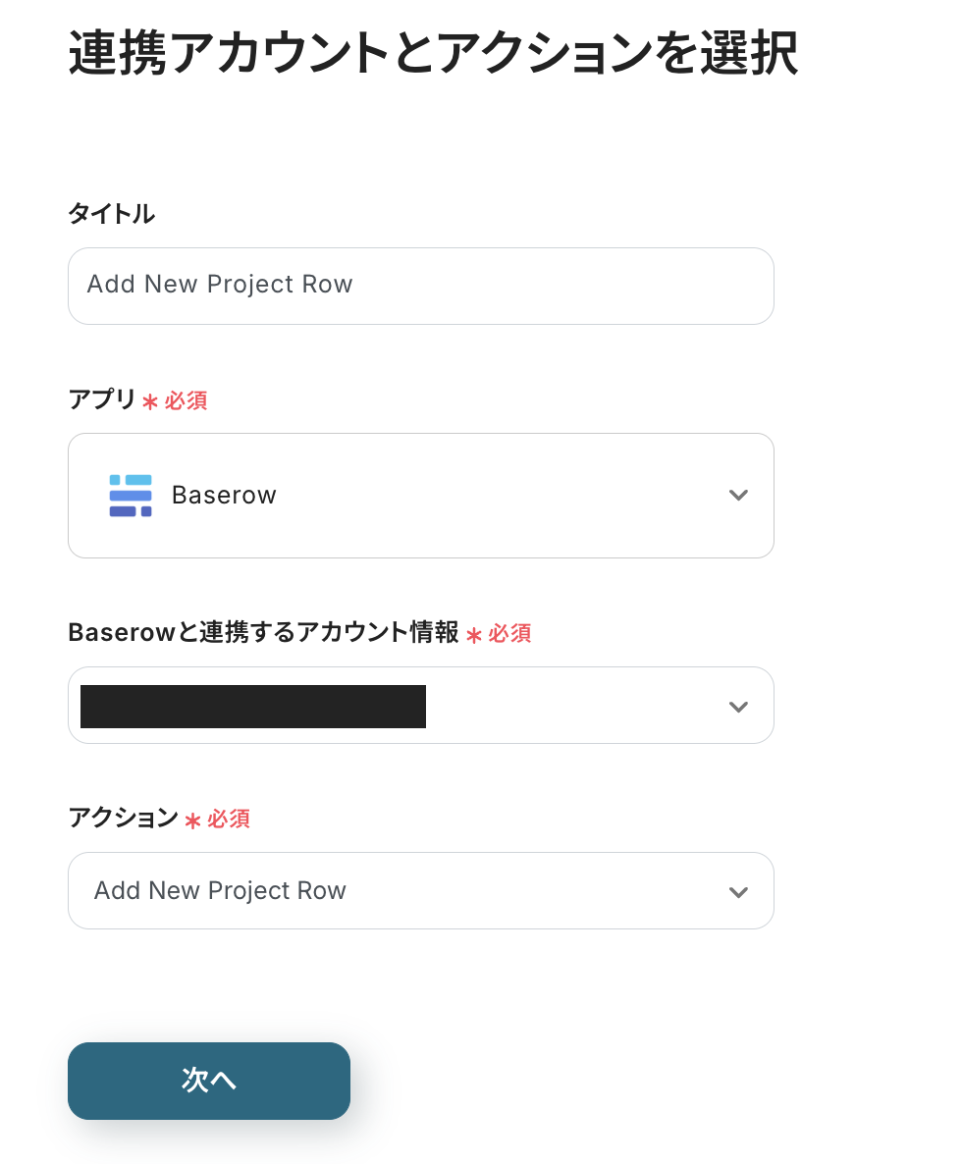Screen dimensions: 962x1164
Task: Open the account info dropdown chevron
Action: point(738,707)
